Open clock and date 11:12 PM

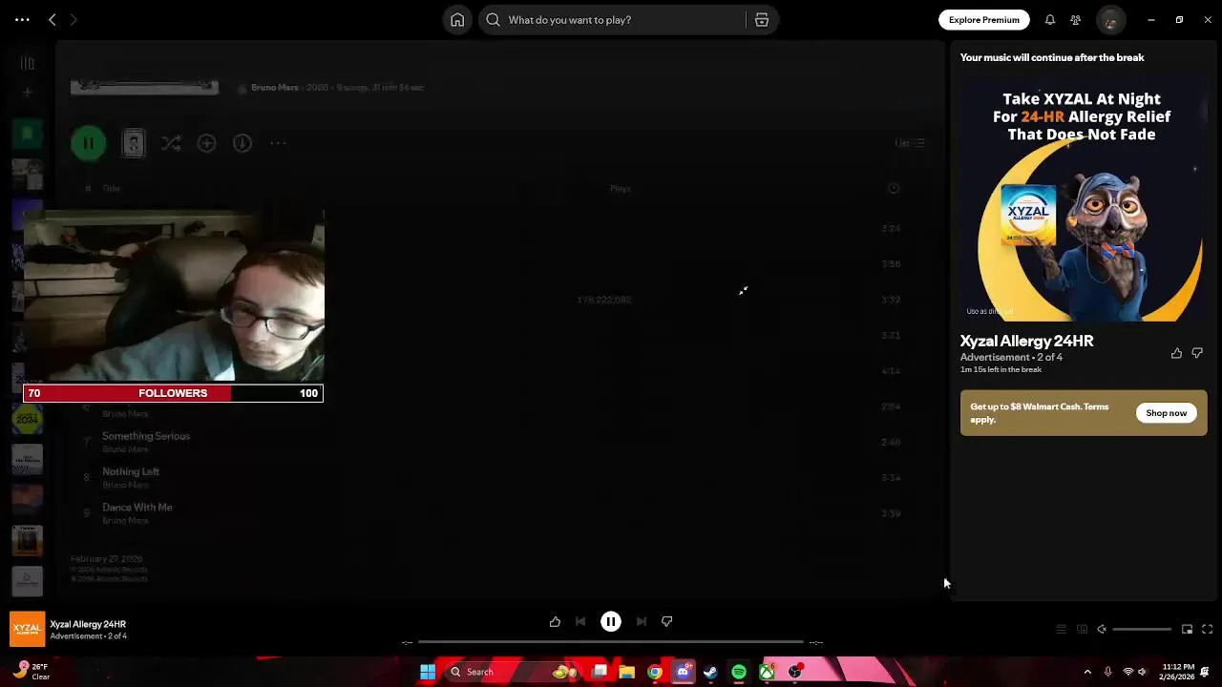[x=1178, y=672]
